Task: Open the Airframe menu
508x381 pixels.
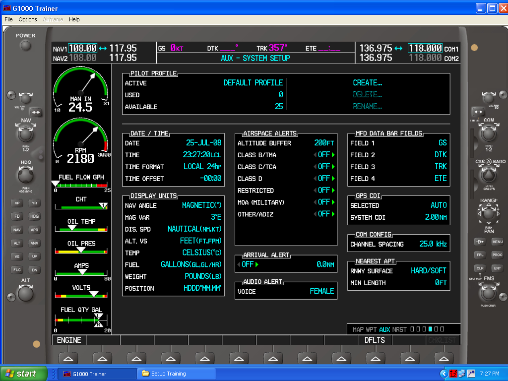Action: point(52,19)
